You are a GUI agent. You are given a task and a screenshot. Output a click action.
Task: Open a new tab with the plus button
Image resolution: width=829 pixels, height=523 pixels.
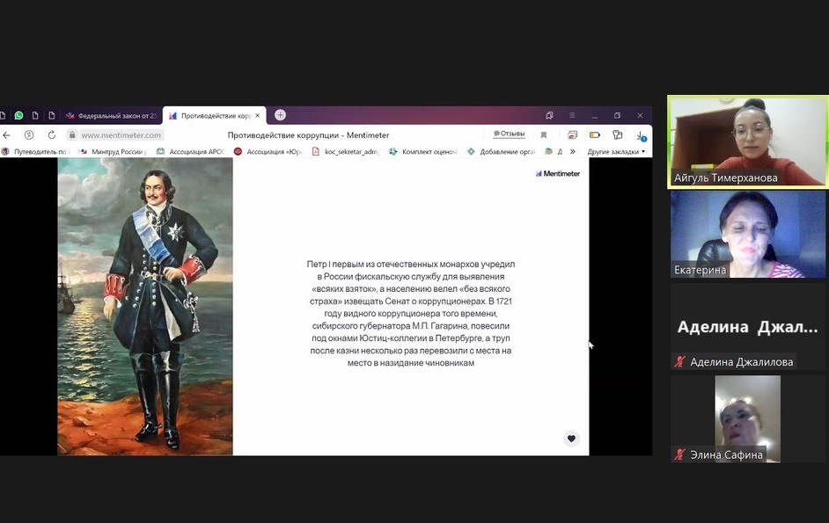[x=280, y=115]
